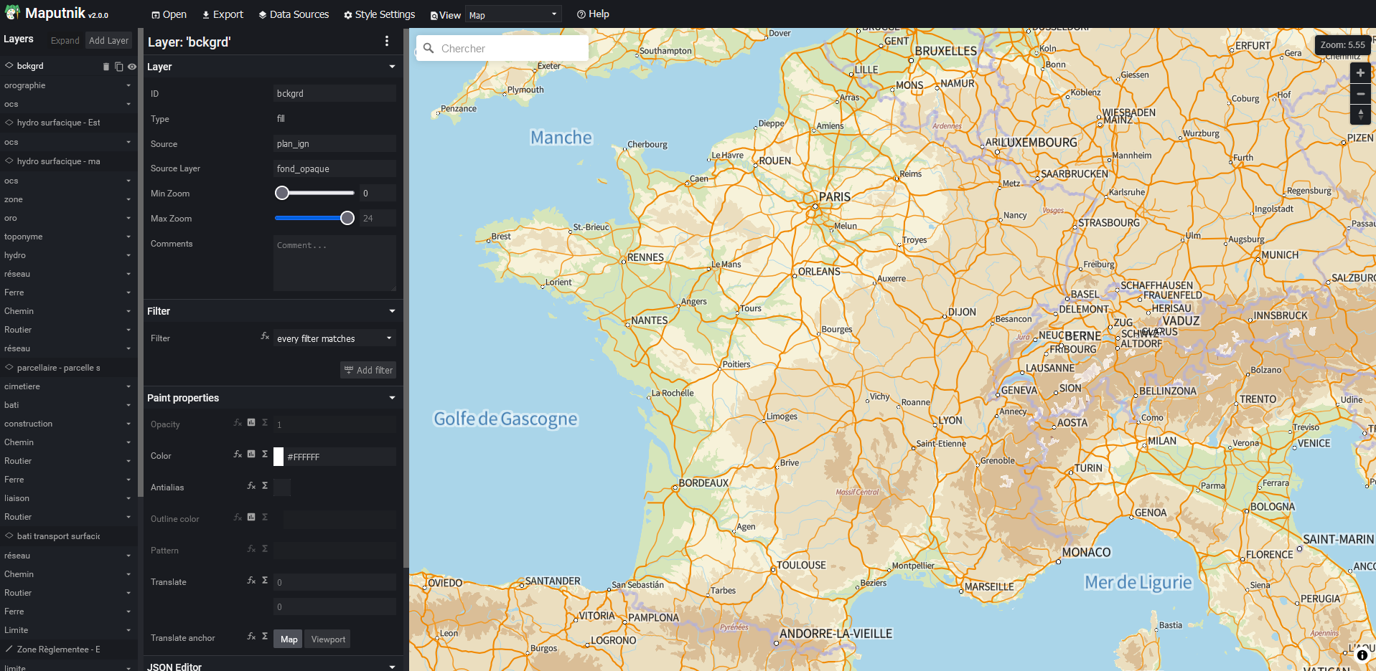Toggle the Antialias checkbox
Screen dimensions: 1376x671
pyautogui.click(x=282, y=487)
